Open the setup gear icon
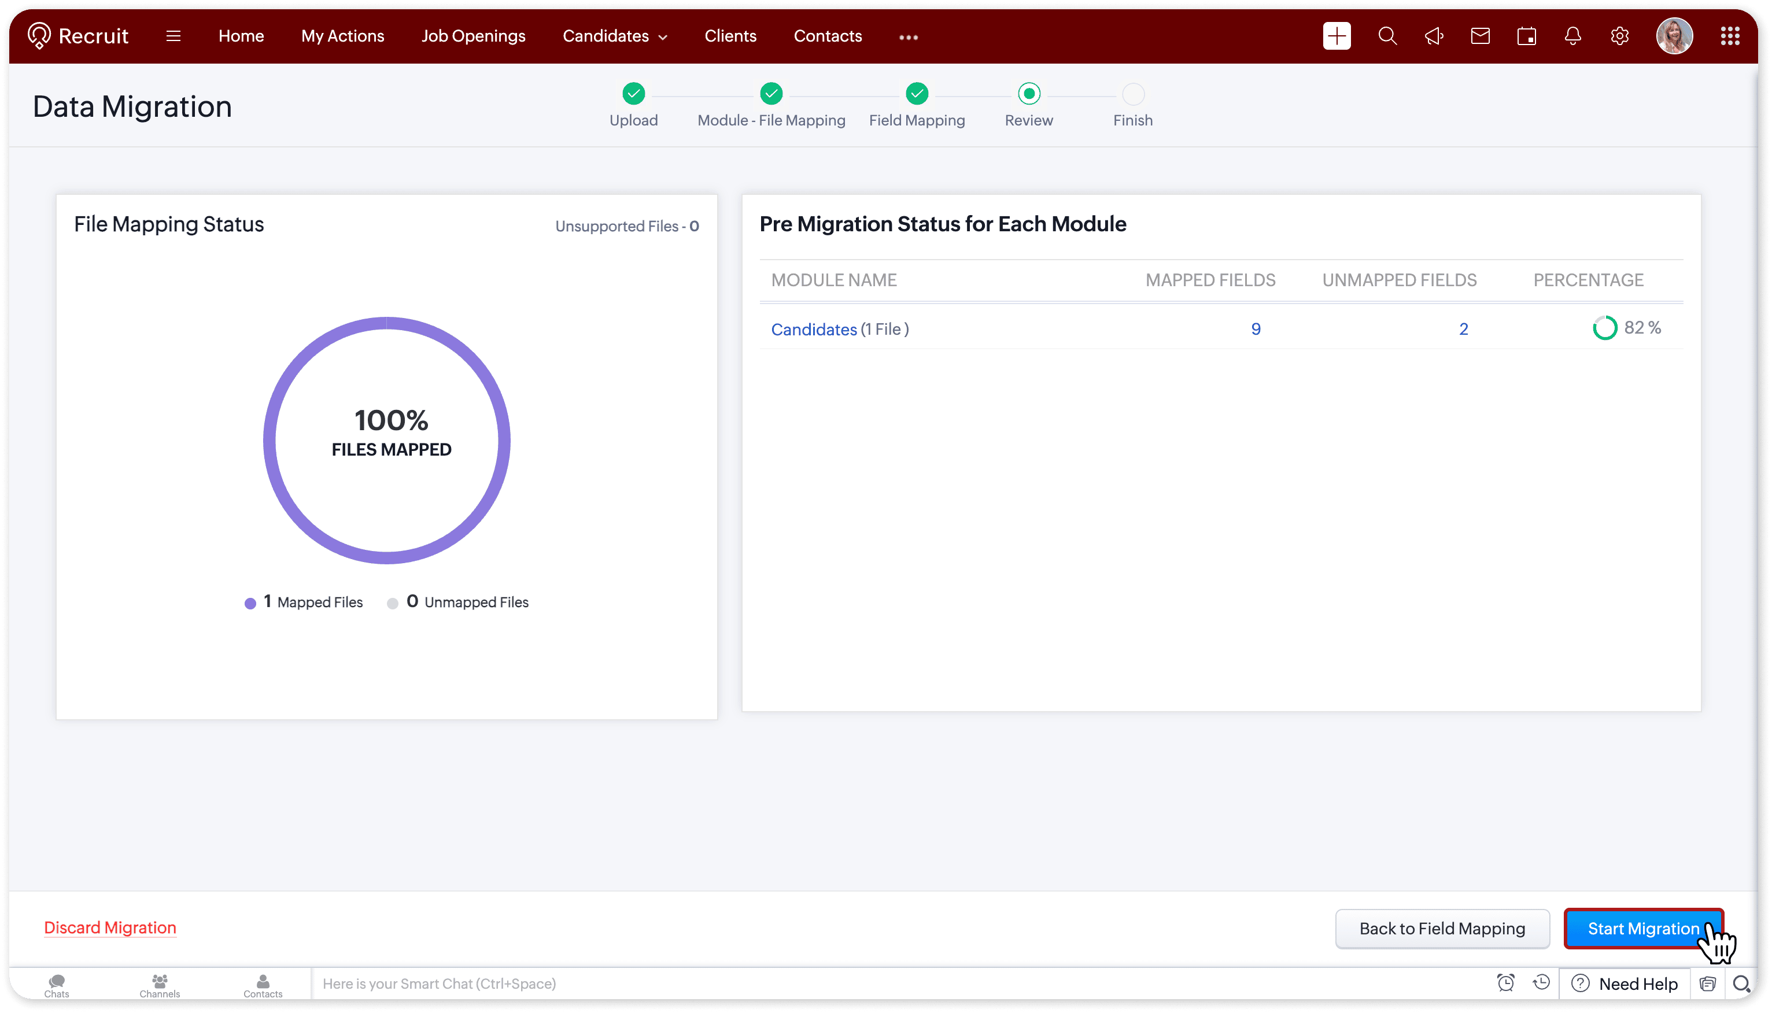 1620,36
